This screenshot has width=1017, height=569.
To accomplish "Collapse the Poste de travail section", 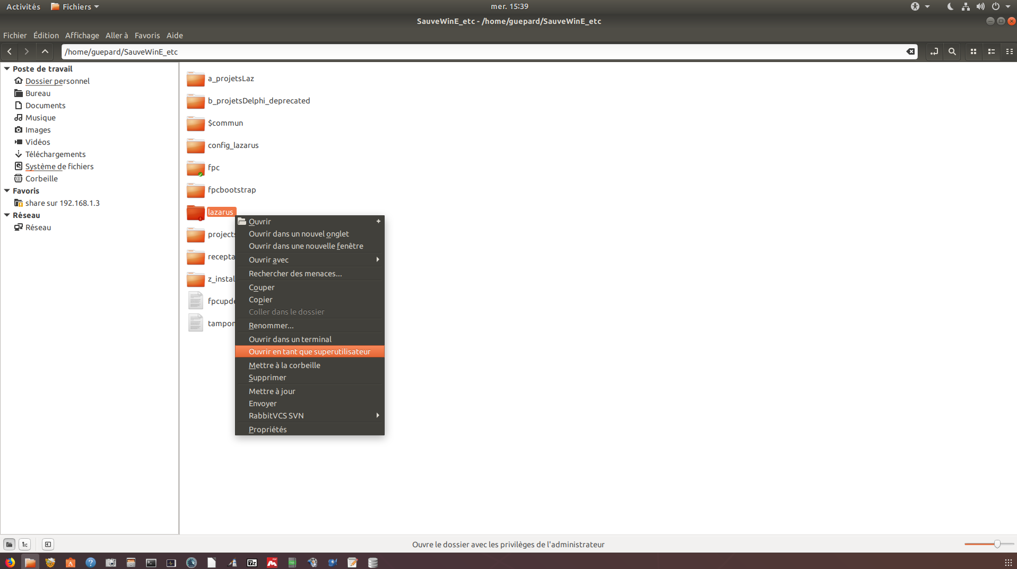I will [x=7, y=69].
